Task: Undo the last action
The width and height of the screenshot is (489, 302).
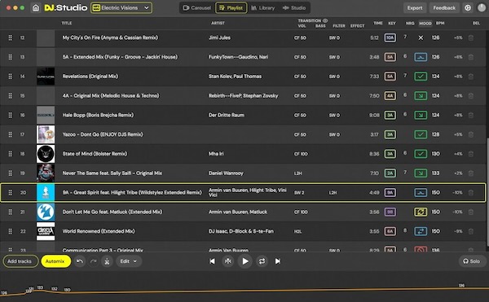Action: pos(80,261)
